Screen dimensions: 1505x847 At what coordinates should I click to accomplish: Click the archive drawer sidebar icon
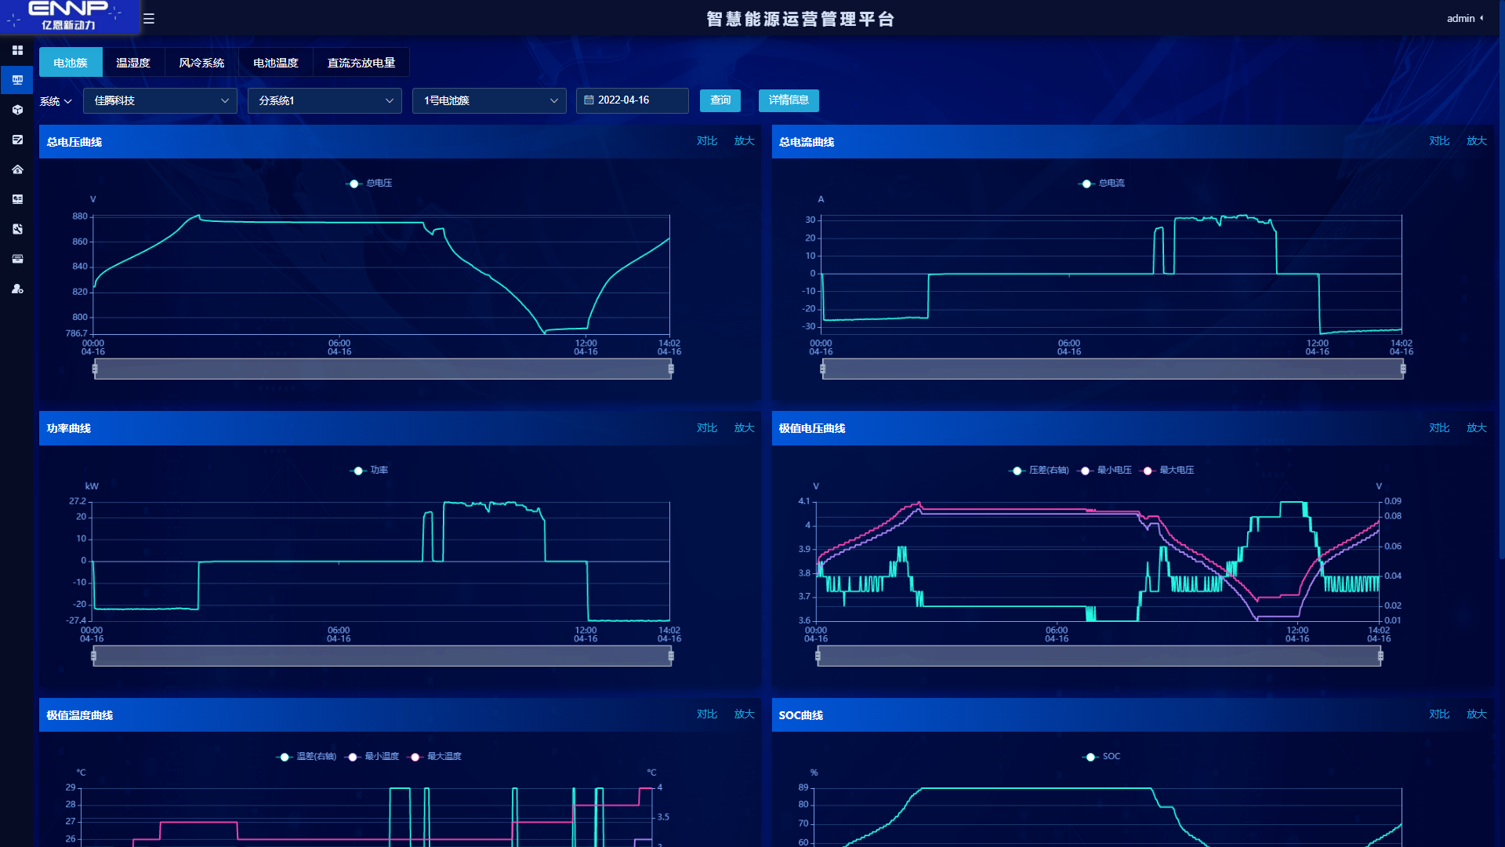click(17, 259)
